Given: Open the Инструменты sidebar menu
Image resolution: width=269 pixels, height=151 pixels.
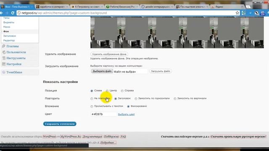Looking at the screenshot, I should pyautogui.click(x=16, y=58).
